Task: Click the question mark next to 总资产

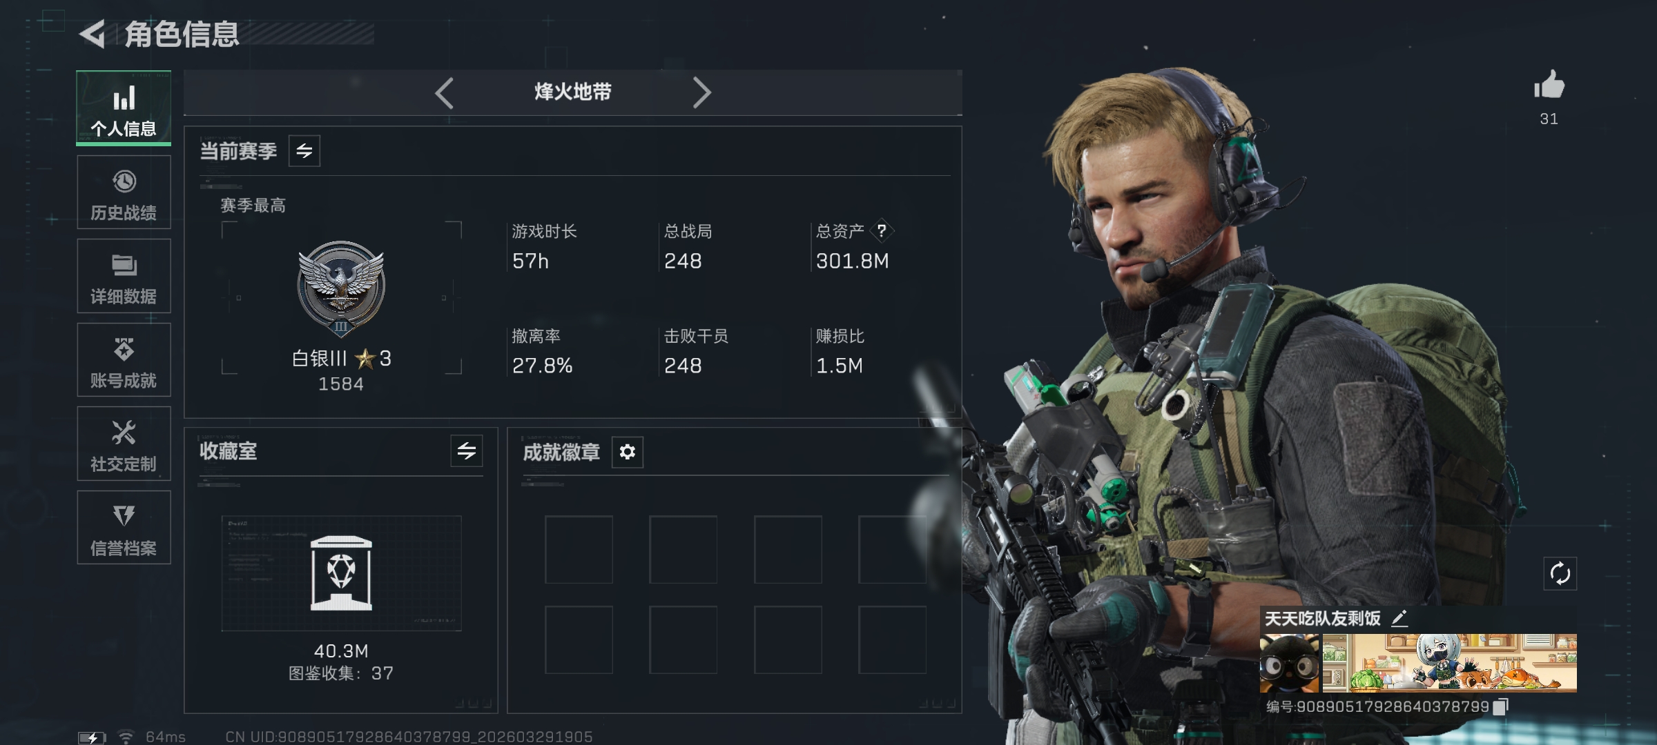Action: click(x=881, y=231)
